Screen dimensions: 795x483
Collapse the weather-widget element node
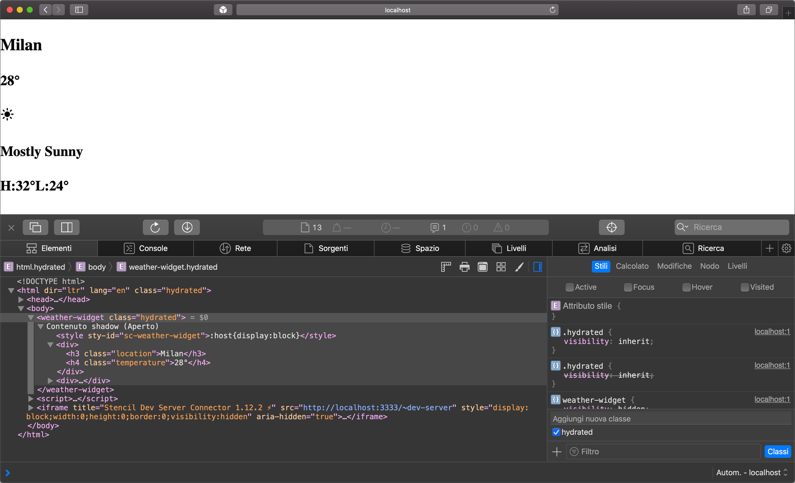(31, 317)
